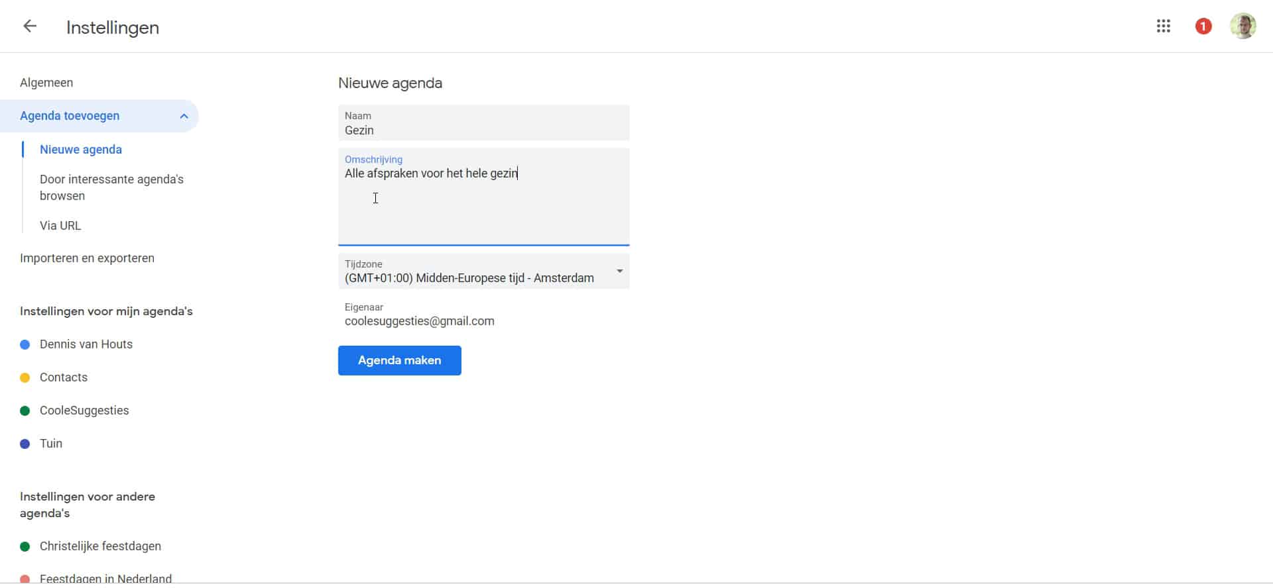The width and height of the screenshot is (1273, 588).
Task: Click the owner email coolesuggesties@gmail.com
Action: point(420,321)
